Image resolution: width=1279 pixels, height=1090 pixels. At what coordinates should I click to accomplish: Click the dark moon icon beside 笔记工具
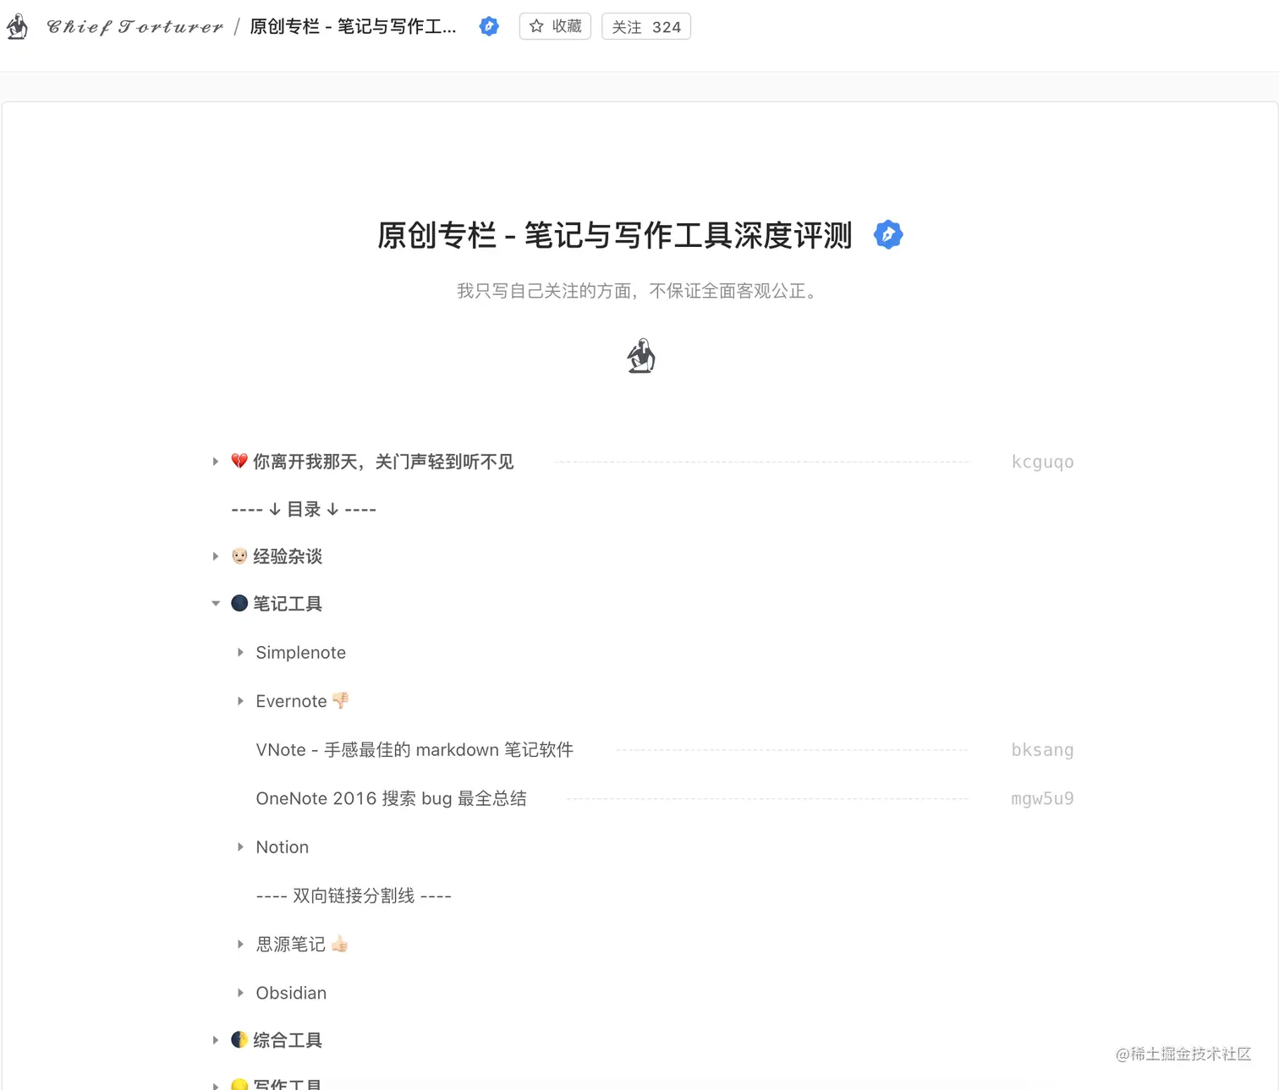(x=239, y=603)
